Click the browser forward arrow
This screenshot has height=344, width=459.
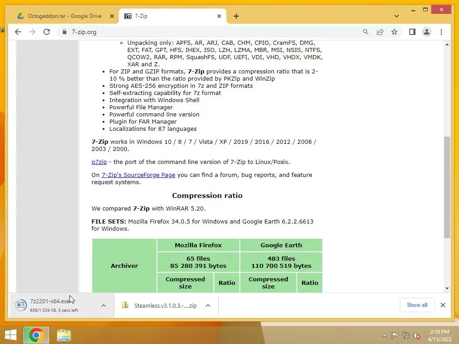[32, 32]
